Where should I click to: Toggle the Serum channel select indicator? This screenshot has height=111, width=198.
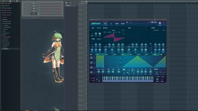coord(38,14)
